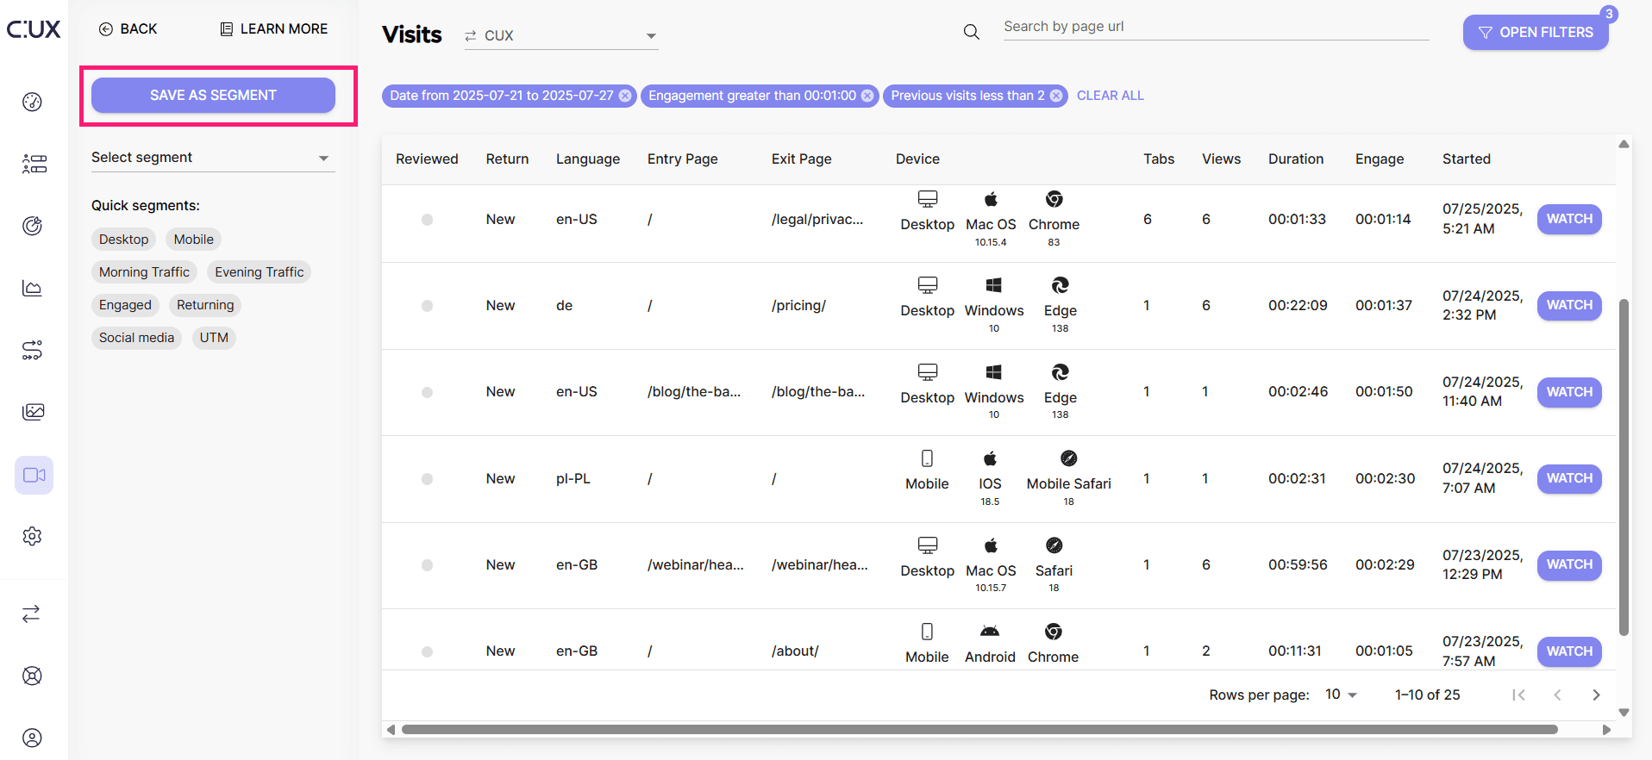This screenshot has width=1652, height=760.
Task: Toggle reviewed dot for the de language visit
Action: coord(427,306)
